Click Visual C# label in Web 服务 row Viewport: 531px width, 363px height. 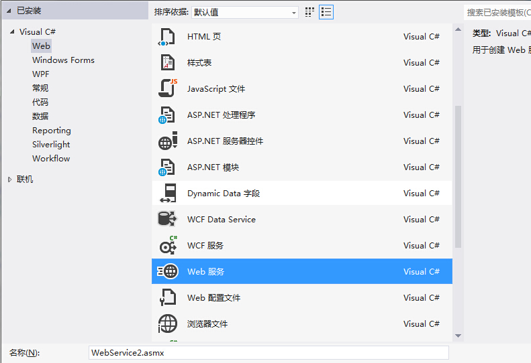(x=422, y=271)
